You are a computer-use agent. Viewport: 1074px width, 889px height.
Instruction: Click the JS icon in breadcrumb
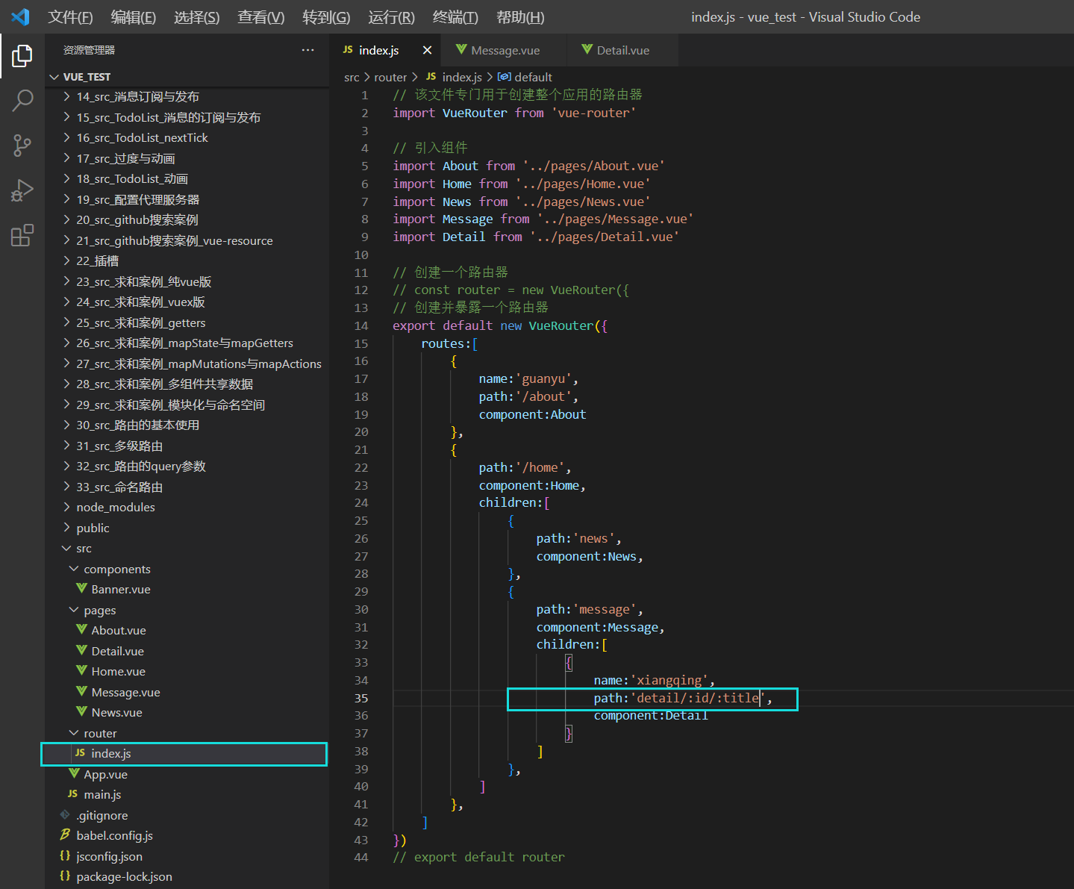[431, 77]
